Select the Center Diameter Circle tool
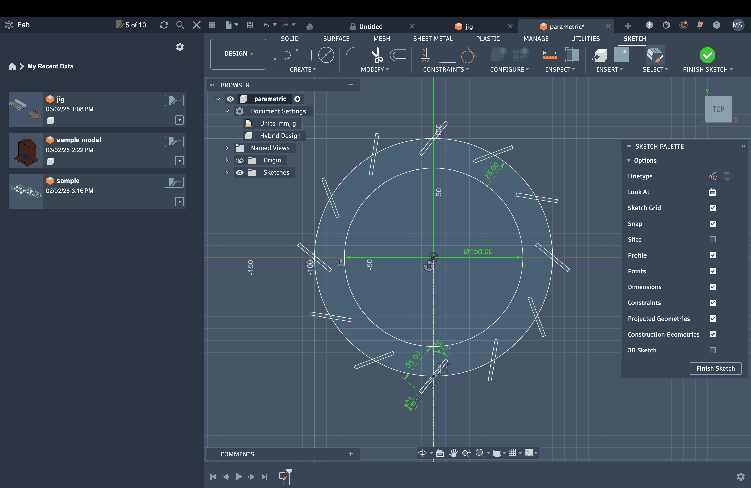Screen dimensions: 751x488 326,55
